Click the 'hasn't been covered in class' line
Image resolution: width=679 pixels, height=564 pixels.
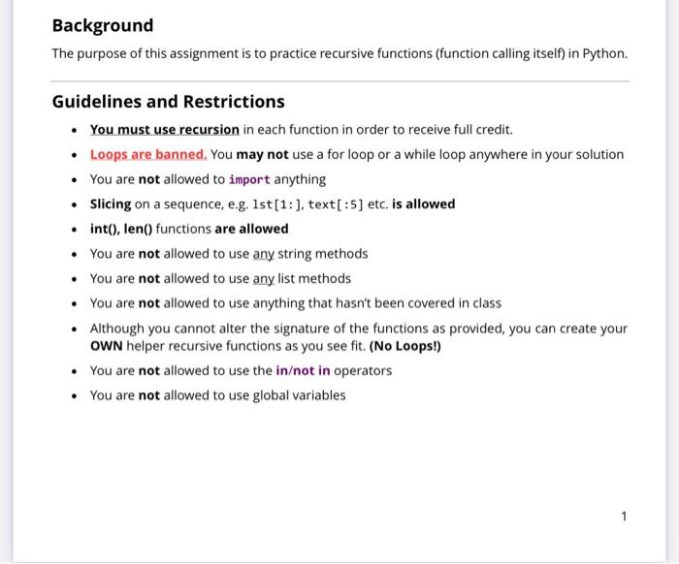pos(296,303)
